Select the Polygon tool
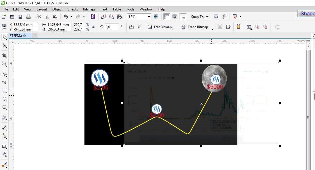 [4, 107]
